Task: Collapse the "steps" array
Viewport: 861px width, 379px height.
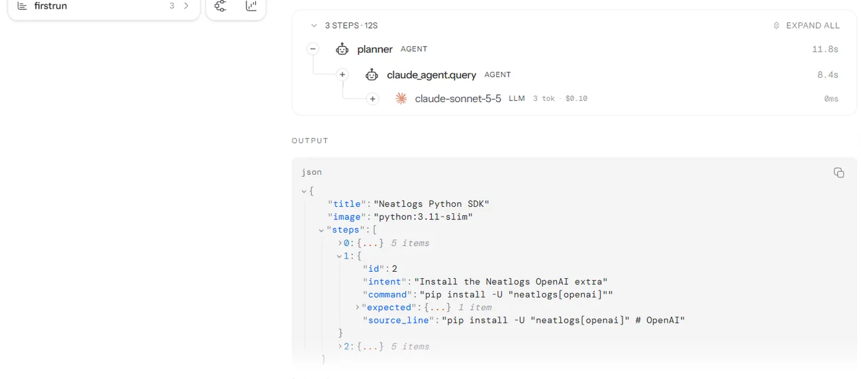Action: click(x=321, y=231)
